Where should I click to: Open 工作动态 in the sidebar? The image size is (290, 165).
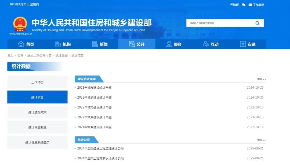pyautogui.click(x=37, y=82)
